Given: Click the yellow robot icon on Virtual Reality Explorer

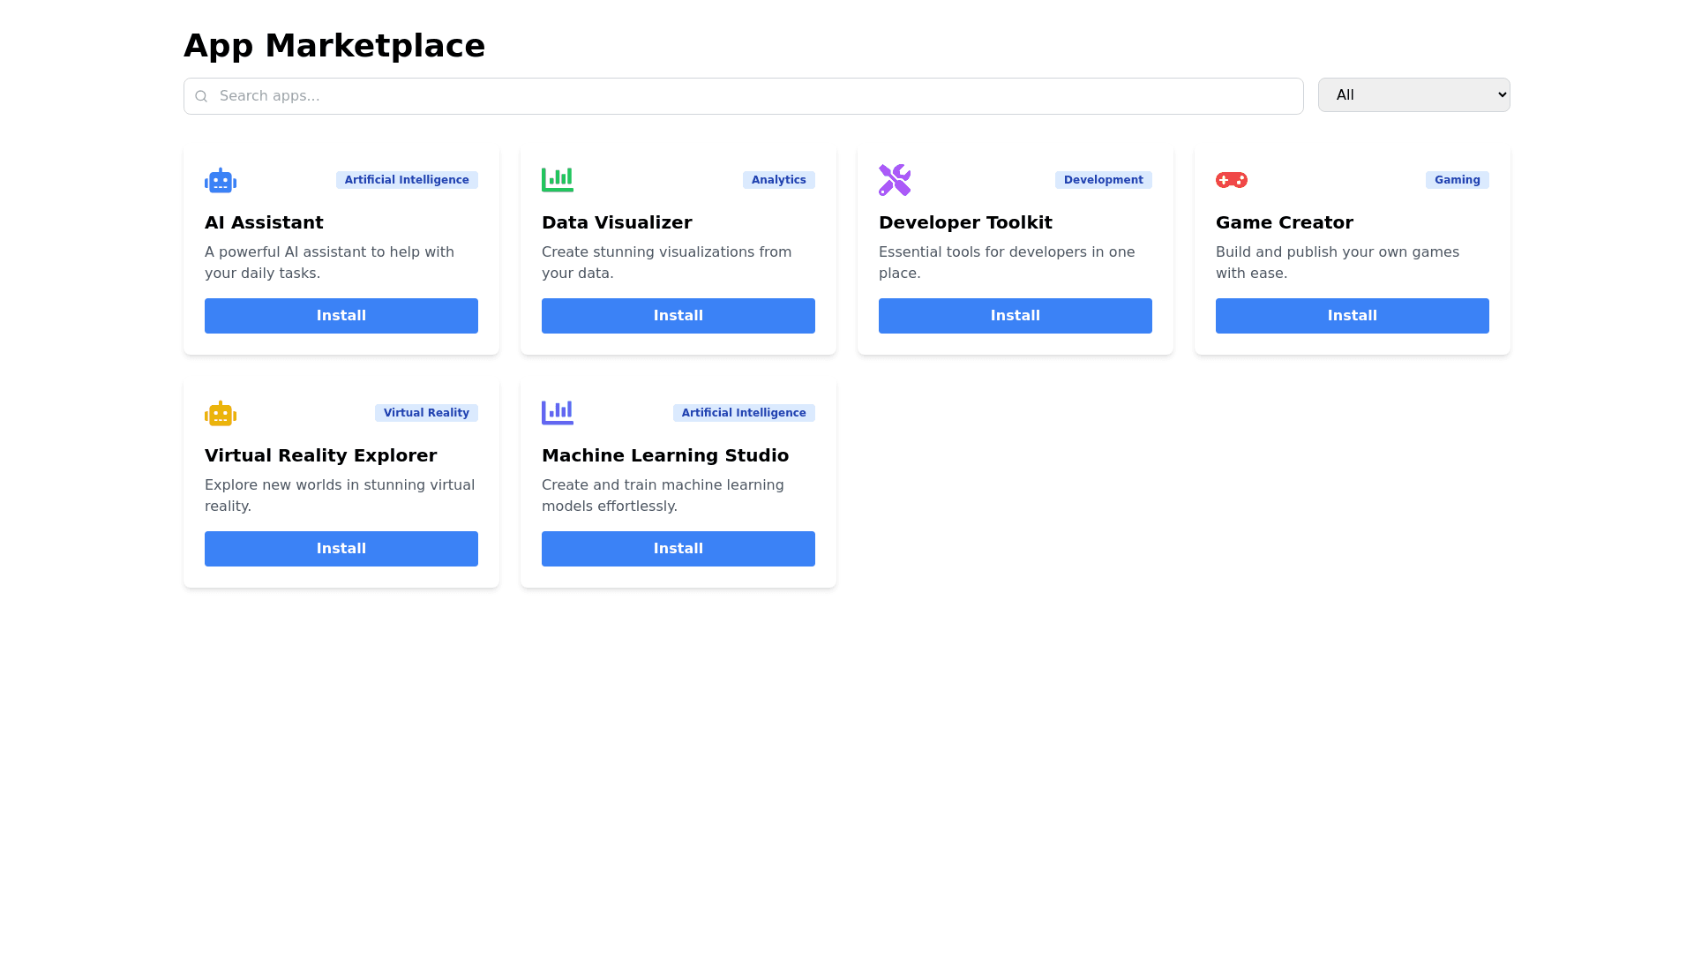Looking at the screenshot, I should (x=221, y=413).
